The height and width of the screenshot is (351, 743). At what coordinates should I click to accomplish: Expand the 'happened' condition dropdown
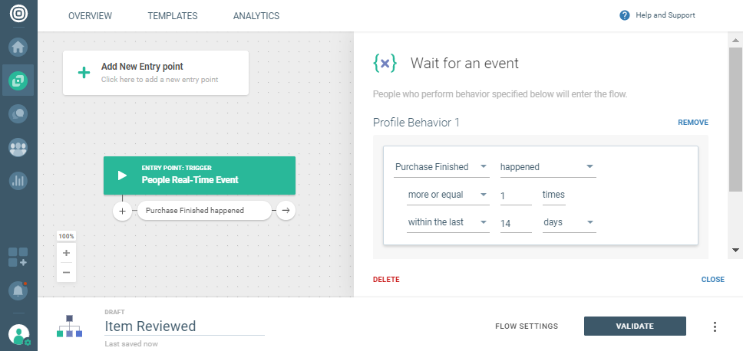(x=547, y=167)
